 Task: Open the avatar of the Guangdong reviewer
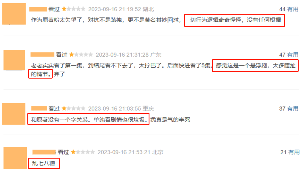tap(14, 60)
